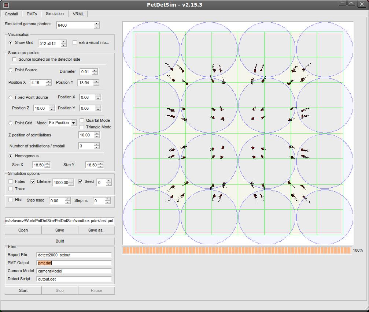The width and height of the screenshot is (369, 312).
Task: Click the window menu icon in title bar
Action: [x=6, y=4]
